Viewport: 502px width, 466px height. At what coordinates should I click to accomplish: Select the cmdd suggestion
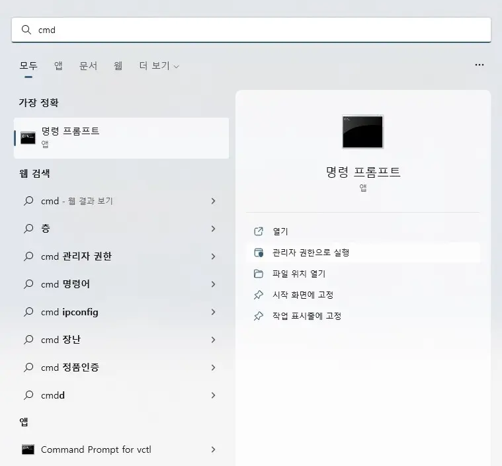(x=121, y=395)
